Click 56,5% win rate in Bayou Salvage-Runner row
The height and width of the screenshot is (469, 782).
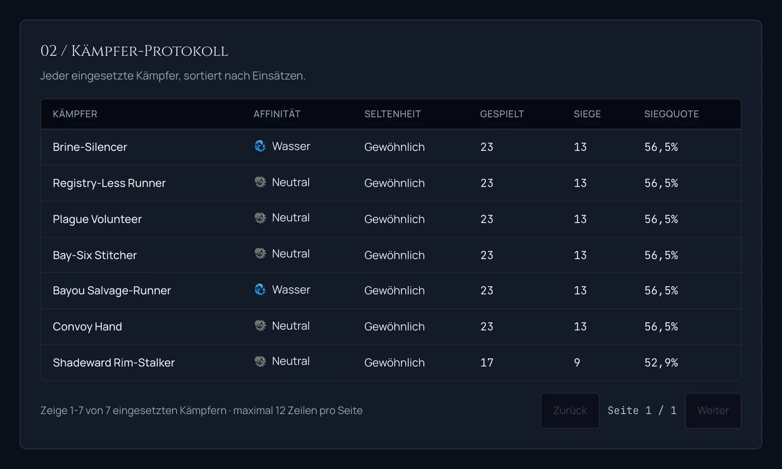point(661,290)
